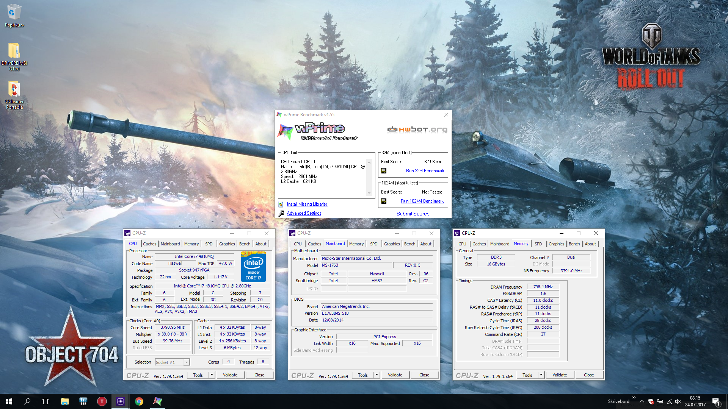Expand Tools dropdown arrow in Memory CPU-Z window

(541, 375)
